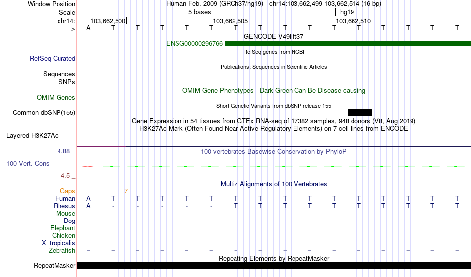Click the H3K27Ac Mark ENCODE track title
This screenshot has width=471, height=277.
point(274,129)
